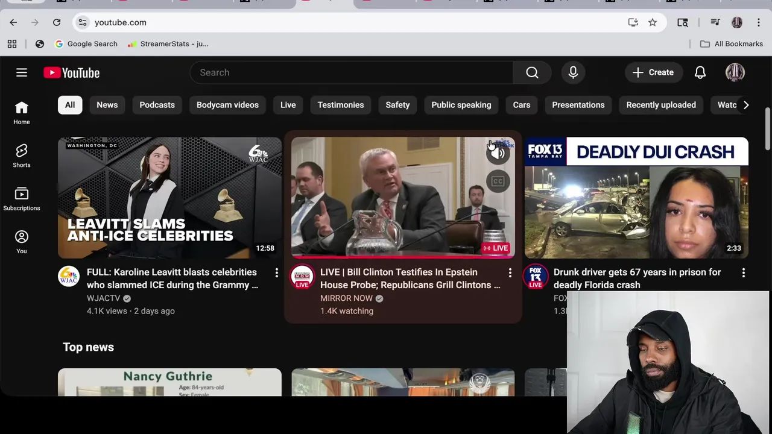Viewport: 772px width, 434px height.
Task: Open Nancy Guthrie top news thumbnail
Action: pos(169,382)
